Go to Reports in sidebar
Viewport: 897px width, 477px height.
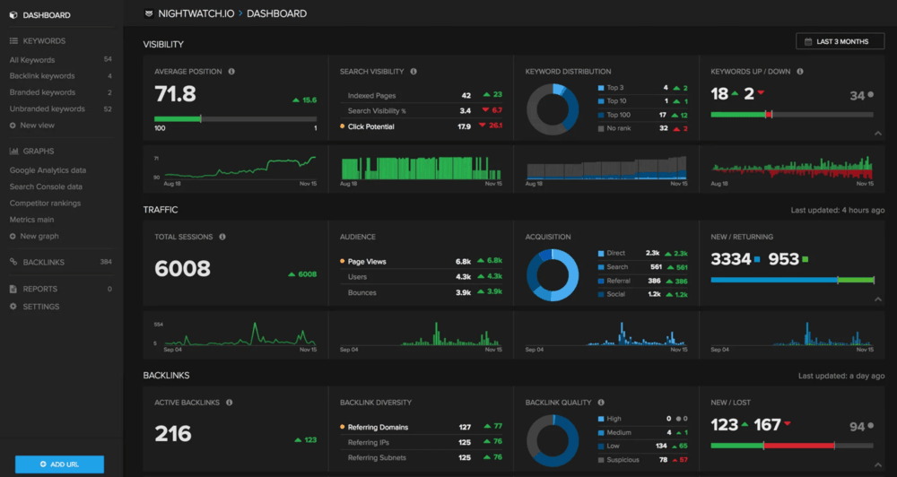coord(40,289)
